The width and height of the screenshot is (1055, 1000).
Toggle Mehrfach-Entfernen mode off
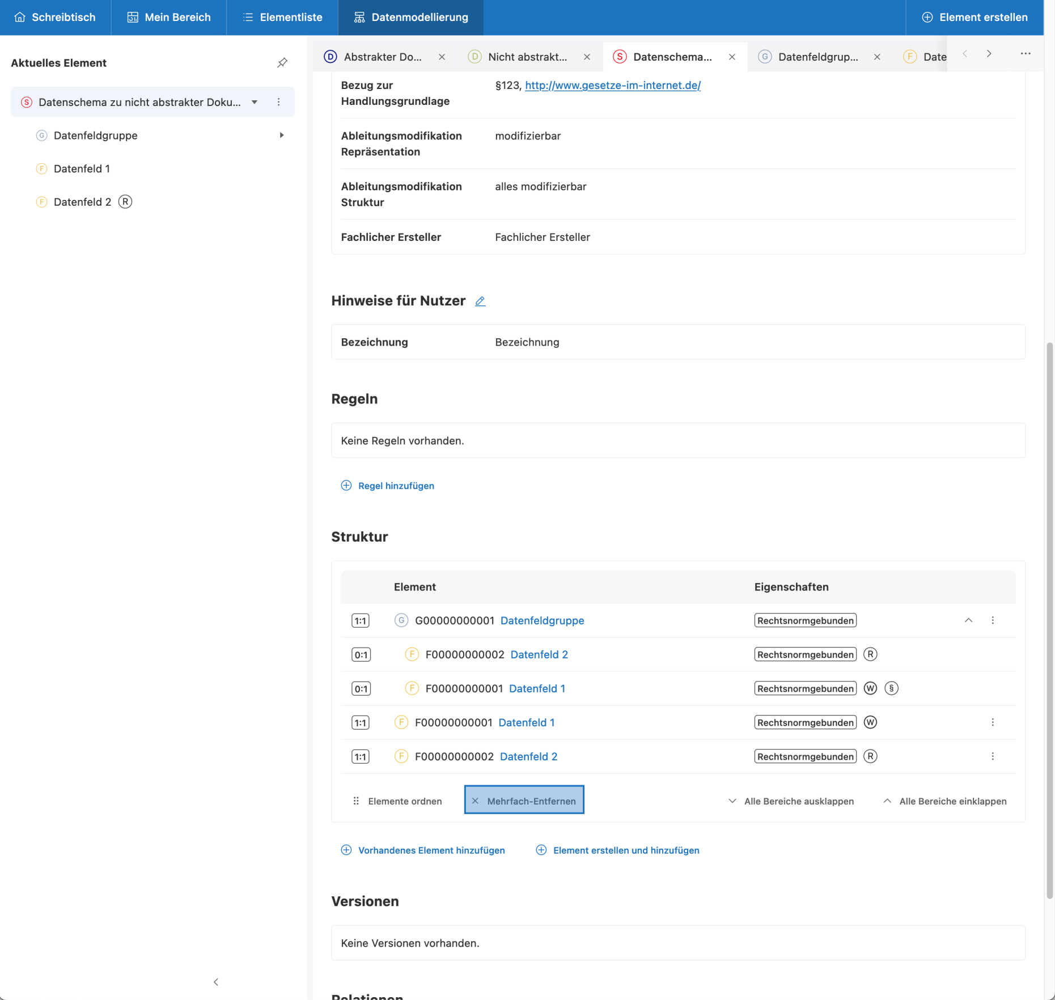pos(524,801)
